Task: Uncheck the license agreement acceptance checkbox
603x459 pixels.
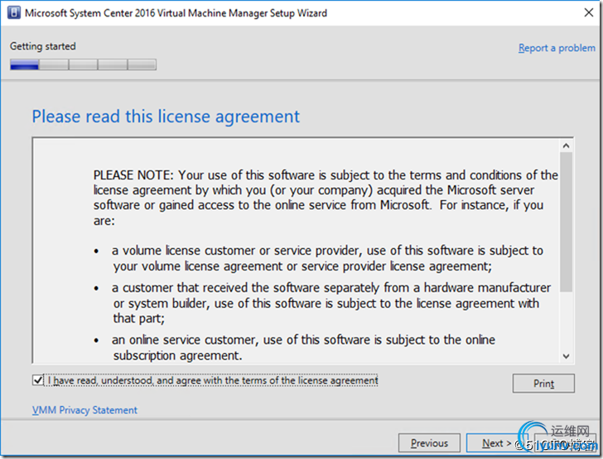Action: pyautogui.click(x=38, y=380)
